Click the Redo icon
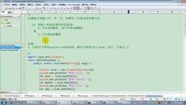Image resolution: width=186 pixels, height=105 pixels. [47, 8]
